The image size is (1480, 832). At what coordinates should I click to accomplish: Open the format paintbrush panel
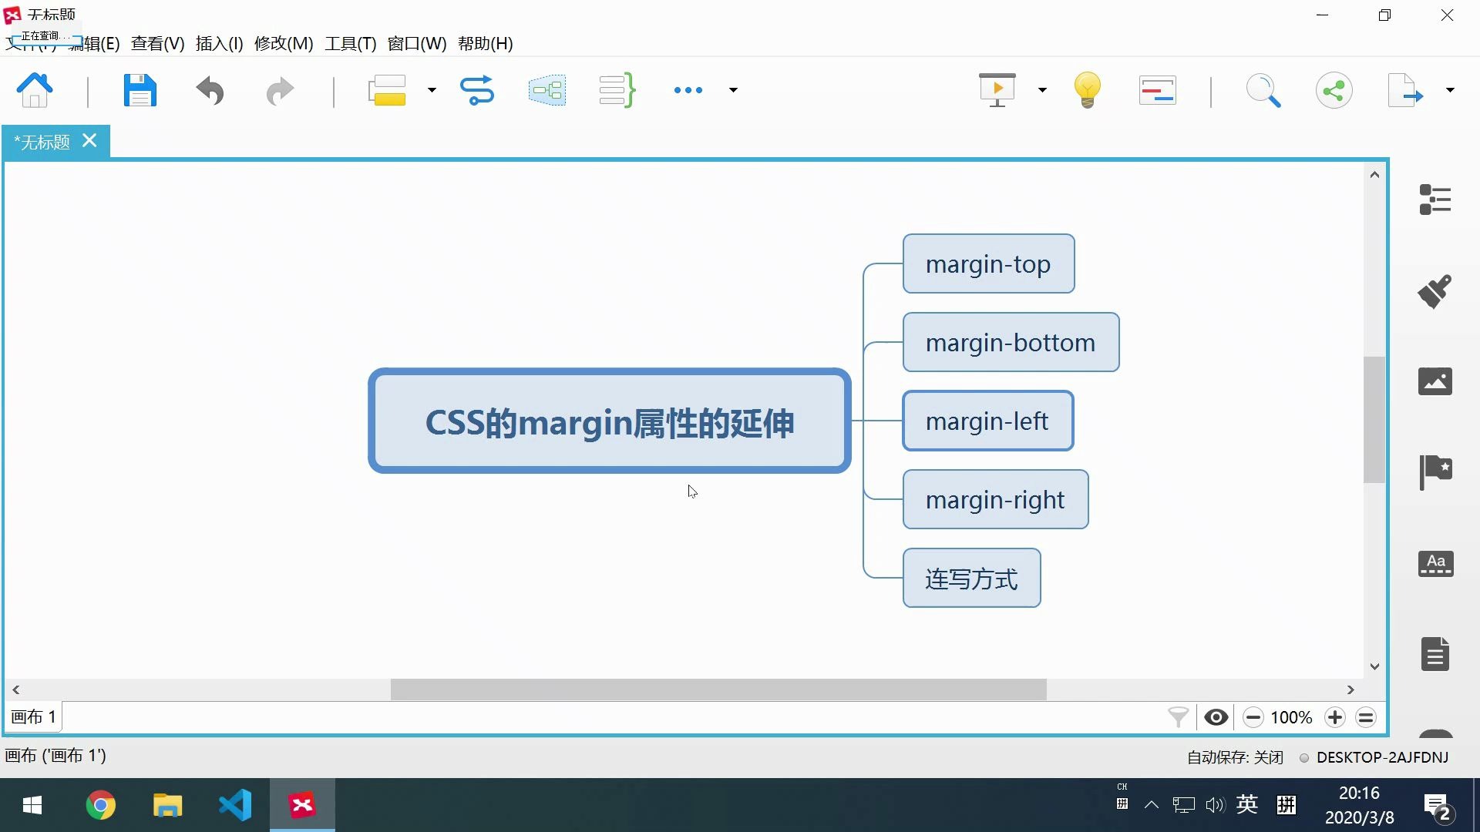(x=1435, y=291)
